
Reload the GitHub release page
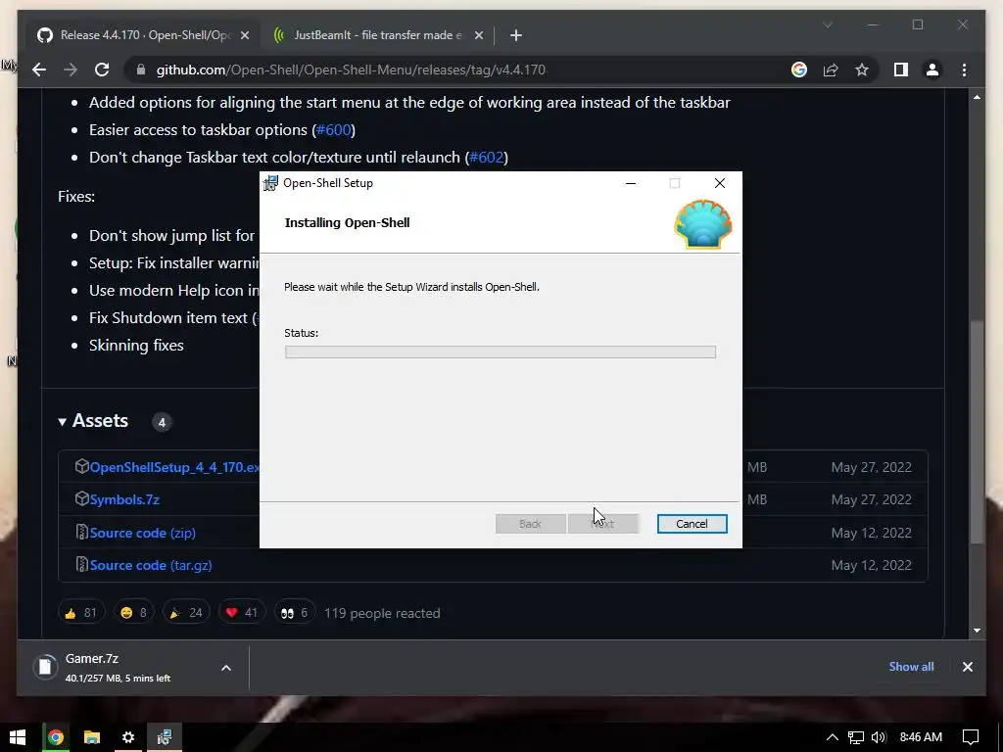pos(102,70)
